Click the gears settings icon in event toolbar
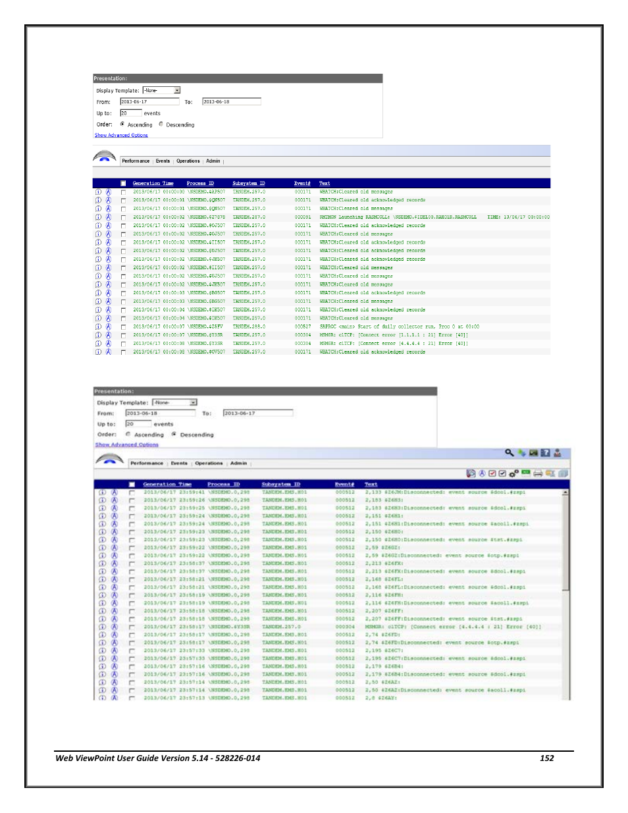The width and height of the screenshot is (628, 813). pos(514,473)
